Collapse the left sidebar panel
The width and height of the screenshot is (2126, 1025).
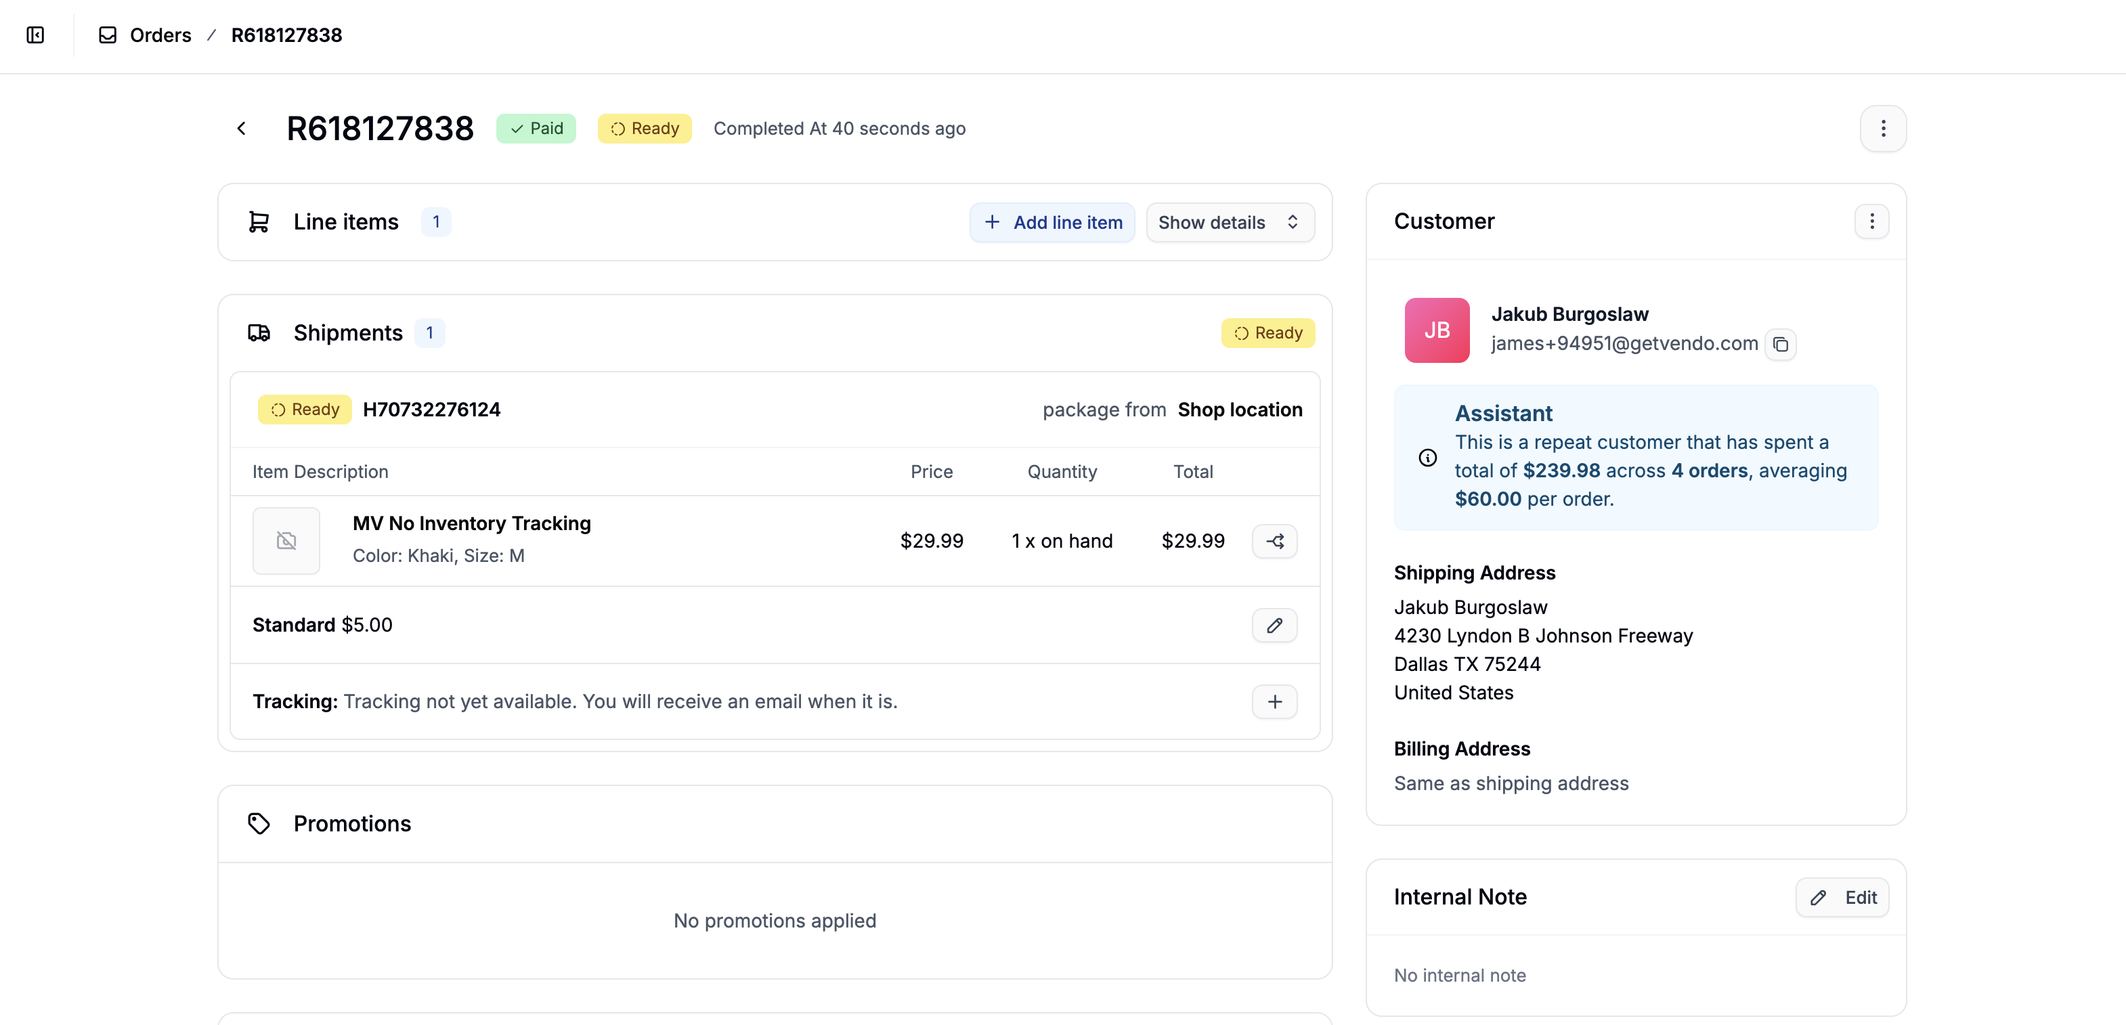pyautogui.click(x=35, y=35)
